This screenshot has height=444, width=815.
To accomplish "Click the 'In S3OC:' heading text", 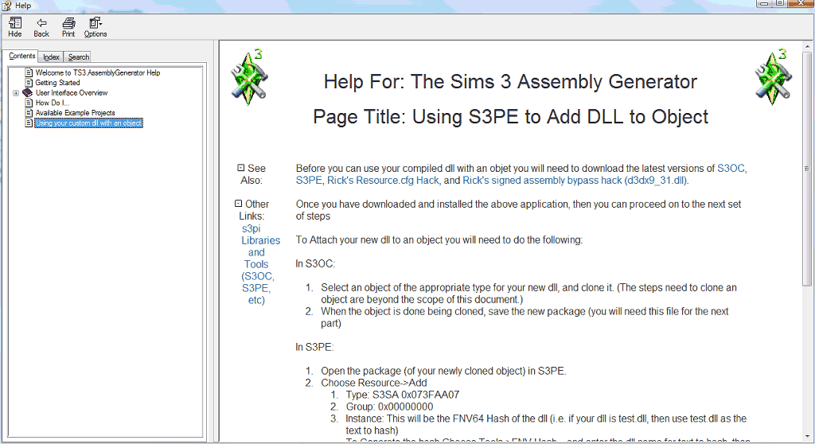I will [x=315, y=263].
